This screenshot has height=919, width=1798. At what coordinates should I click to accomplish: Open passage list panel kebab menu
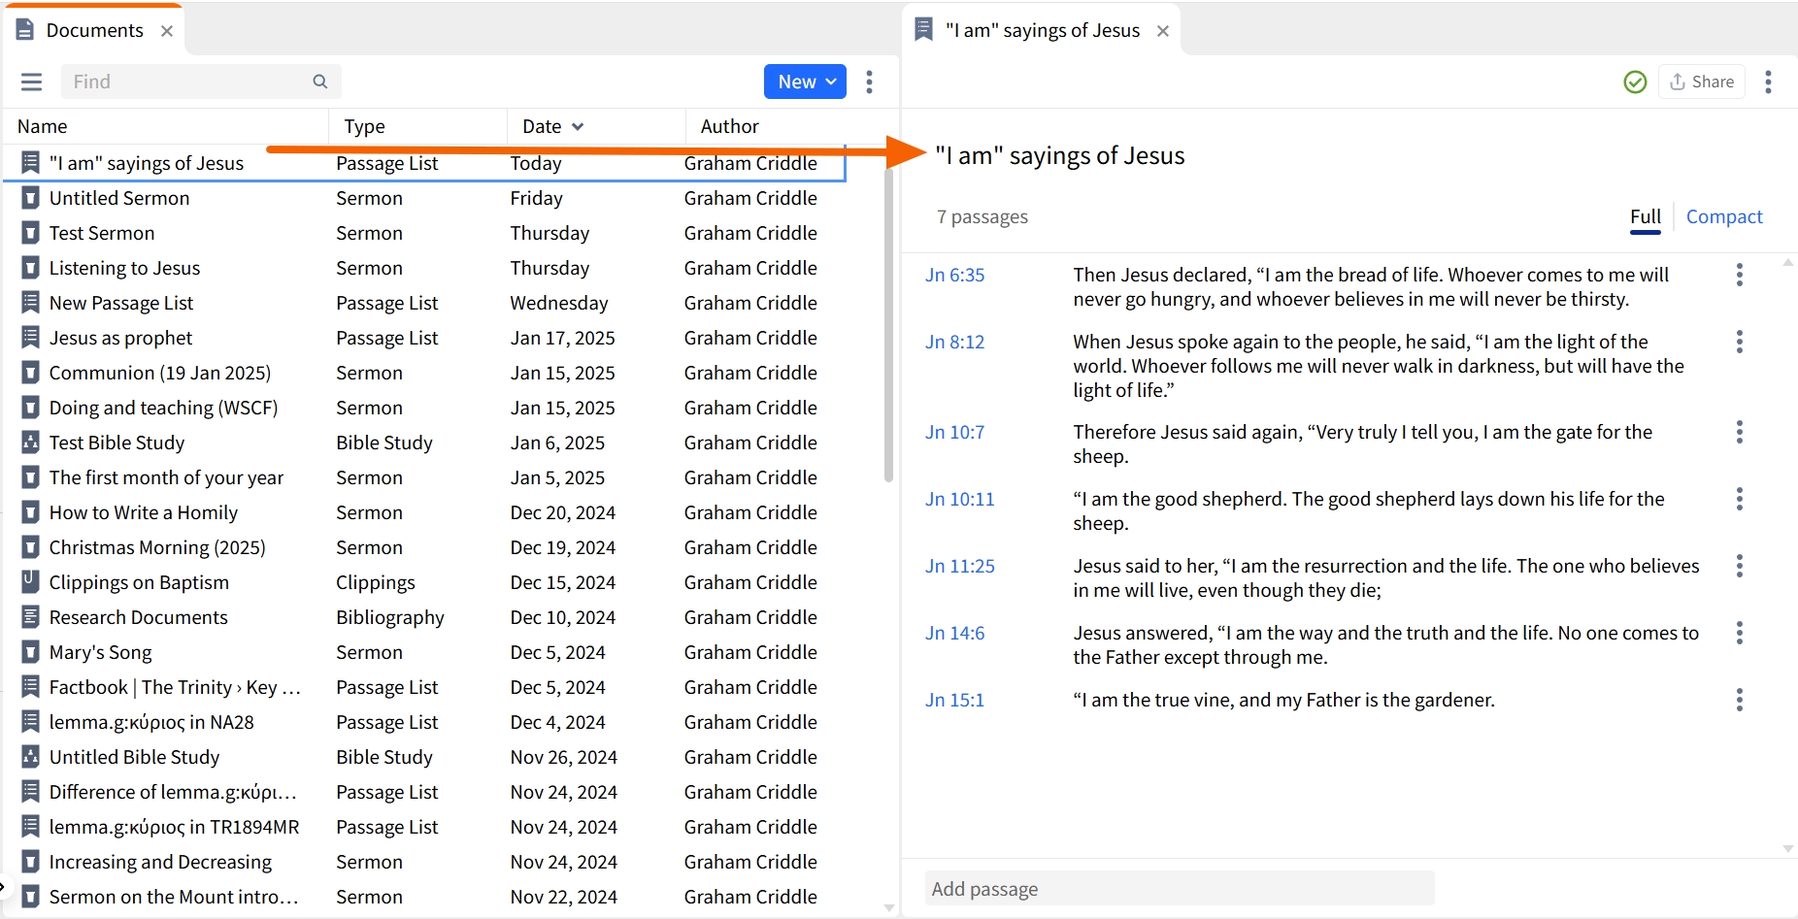click(1768, 82)
